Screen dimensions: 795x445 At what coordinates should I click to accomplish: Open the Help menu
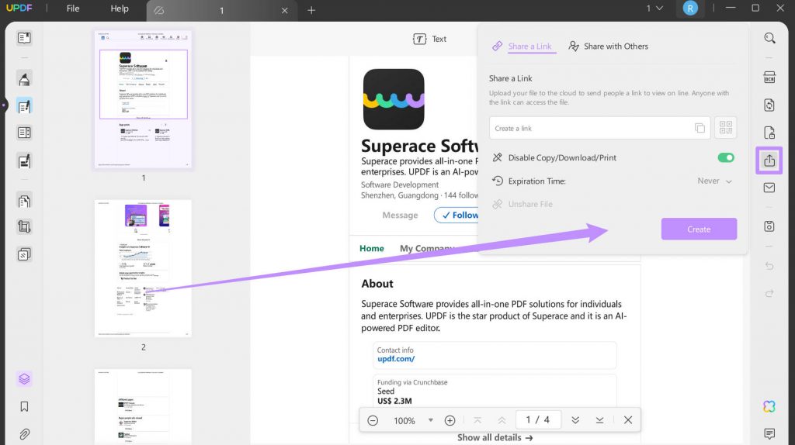pos(120,9)
